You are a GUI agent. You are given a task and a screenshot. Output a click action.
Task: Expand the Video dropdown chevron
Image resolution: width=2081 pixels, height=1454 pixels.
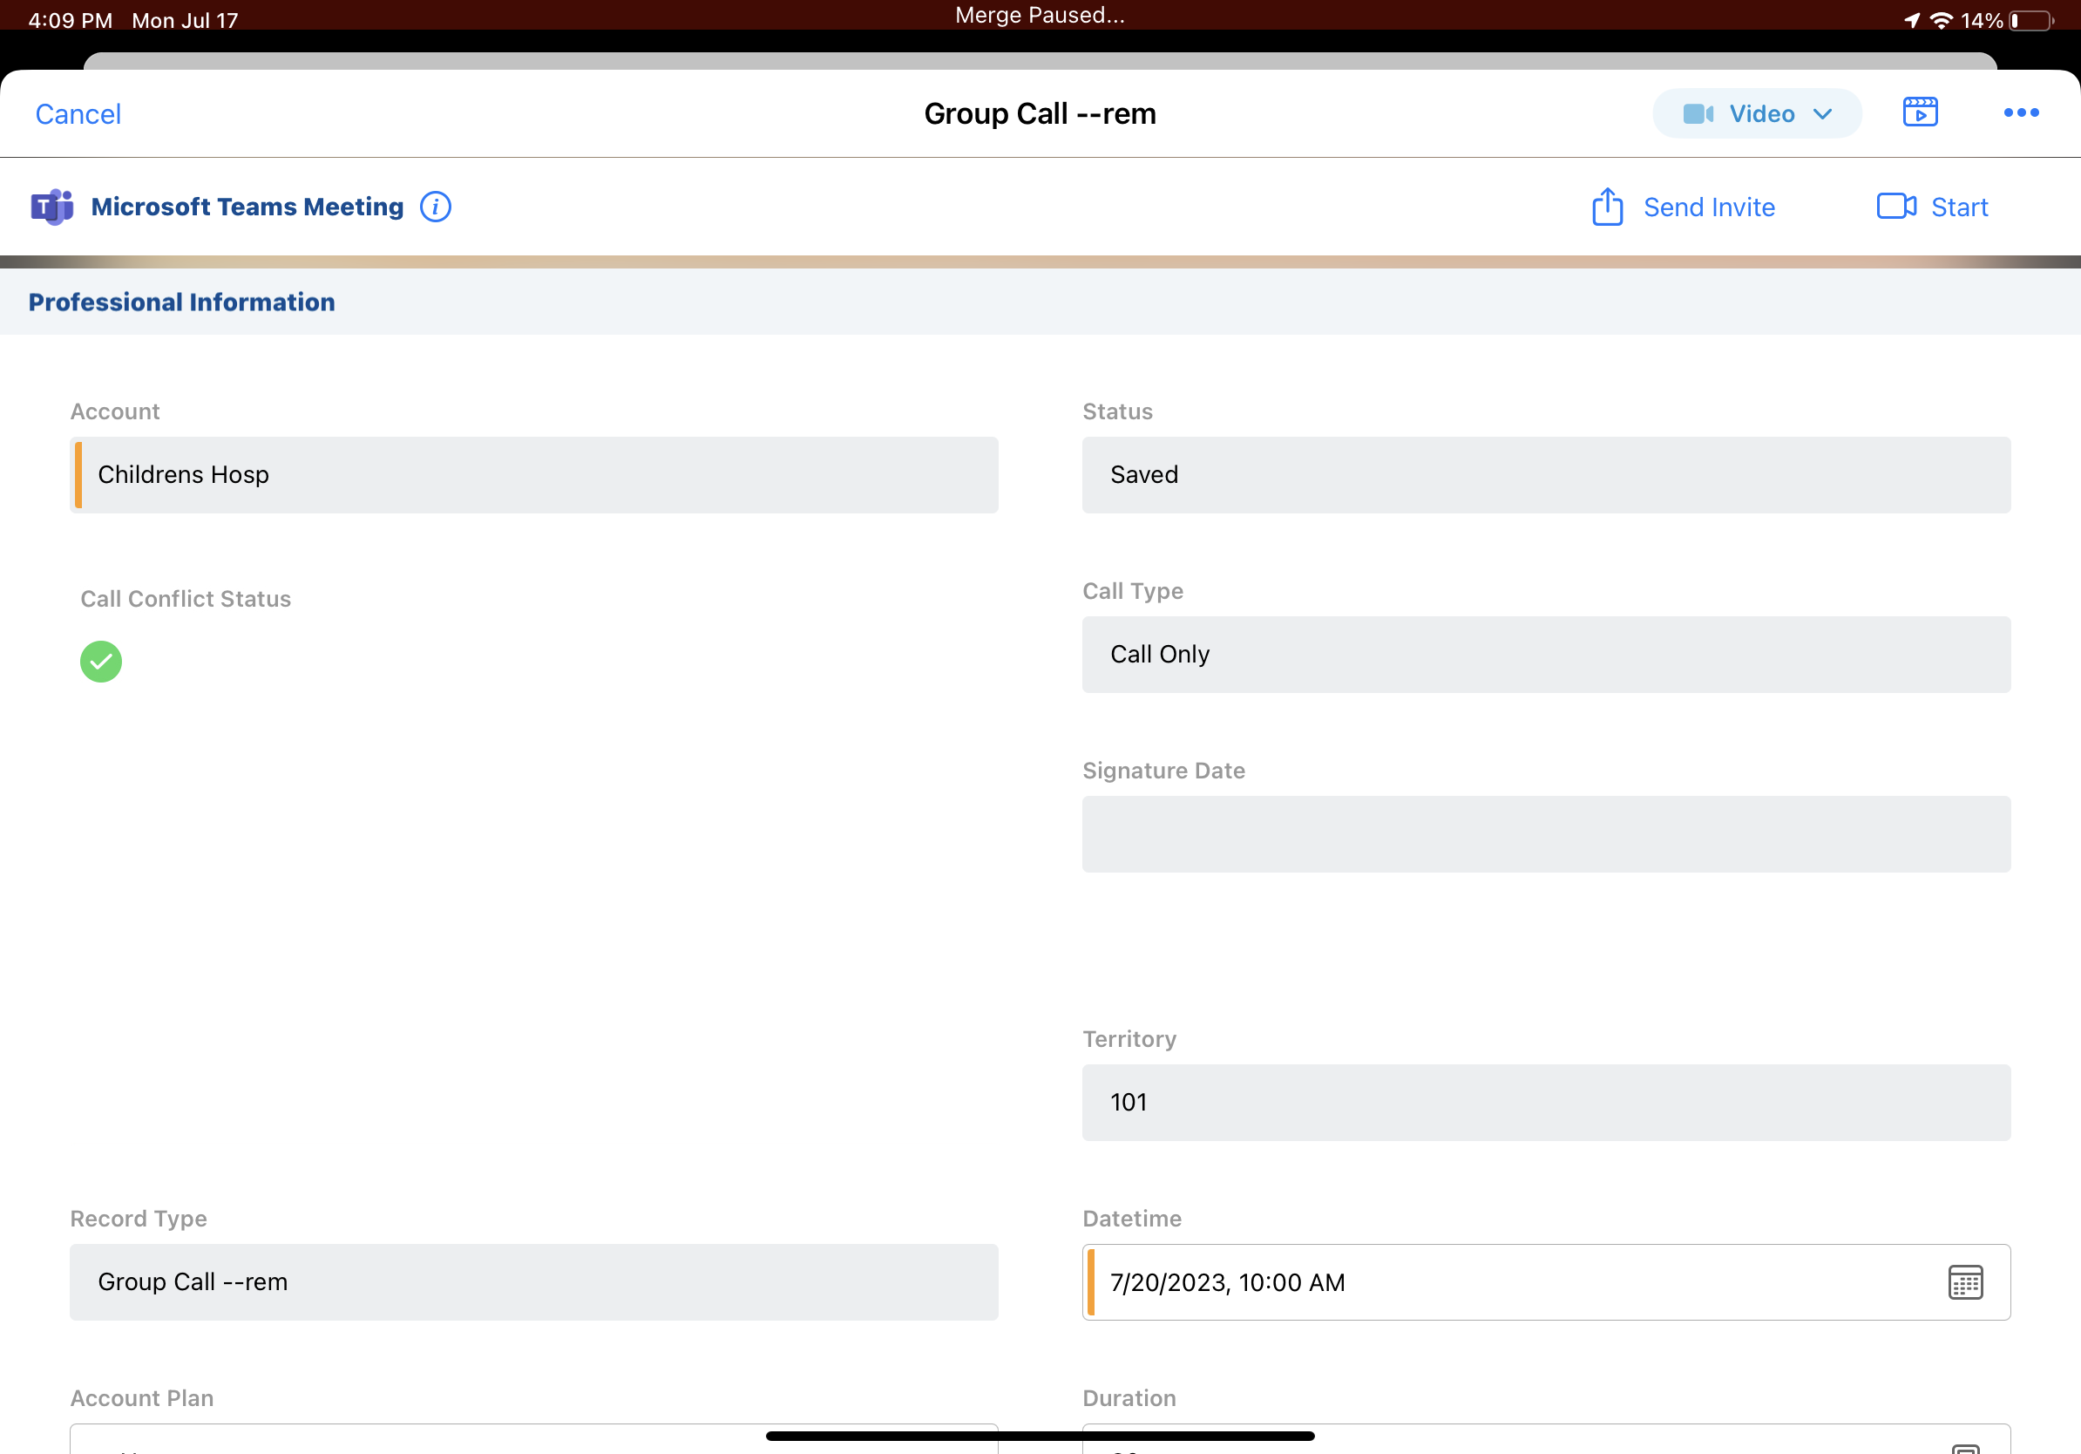[1823, 114]
